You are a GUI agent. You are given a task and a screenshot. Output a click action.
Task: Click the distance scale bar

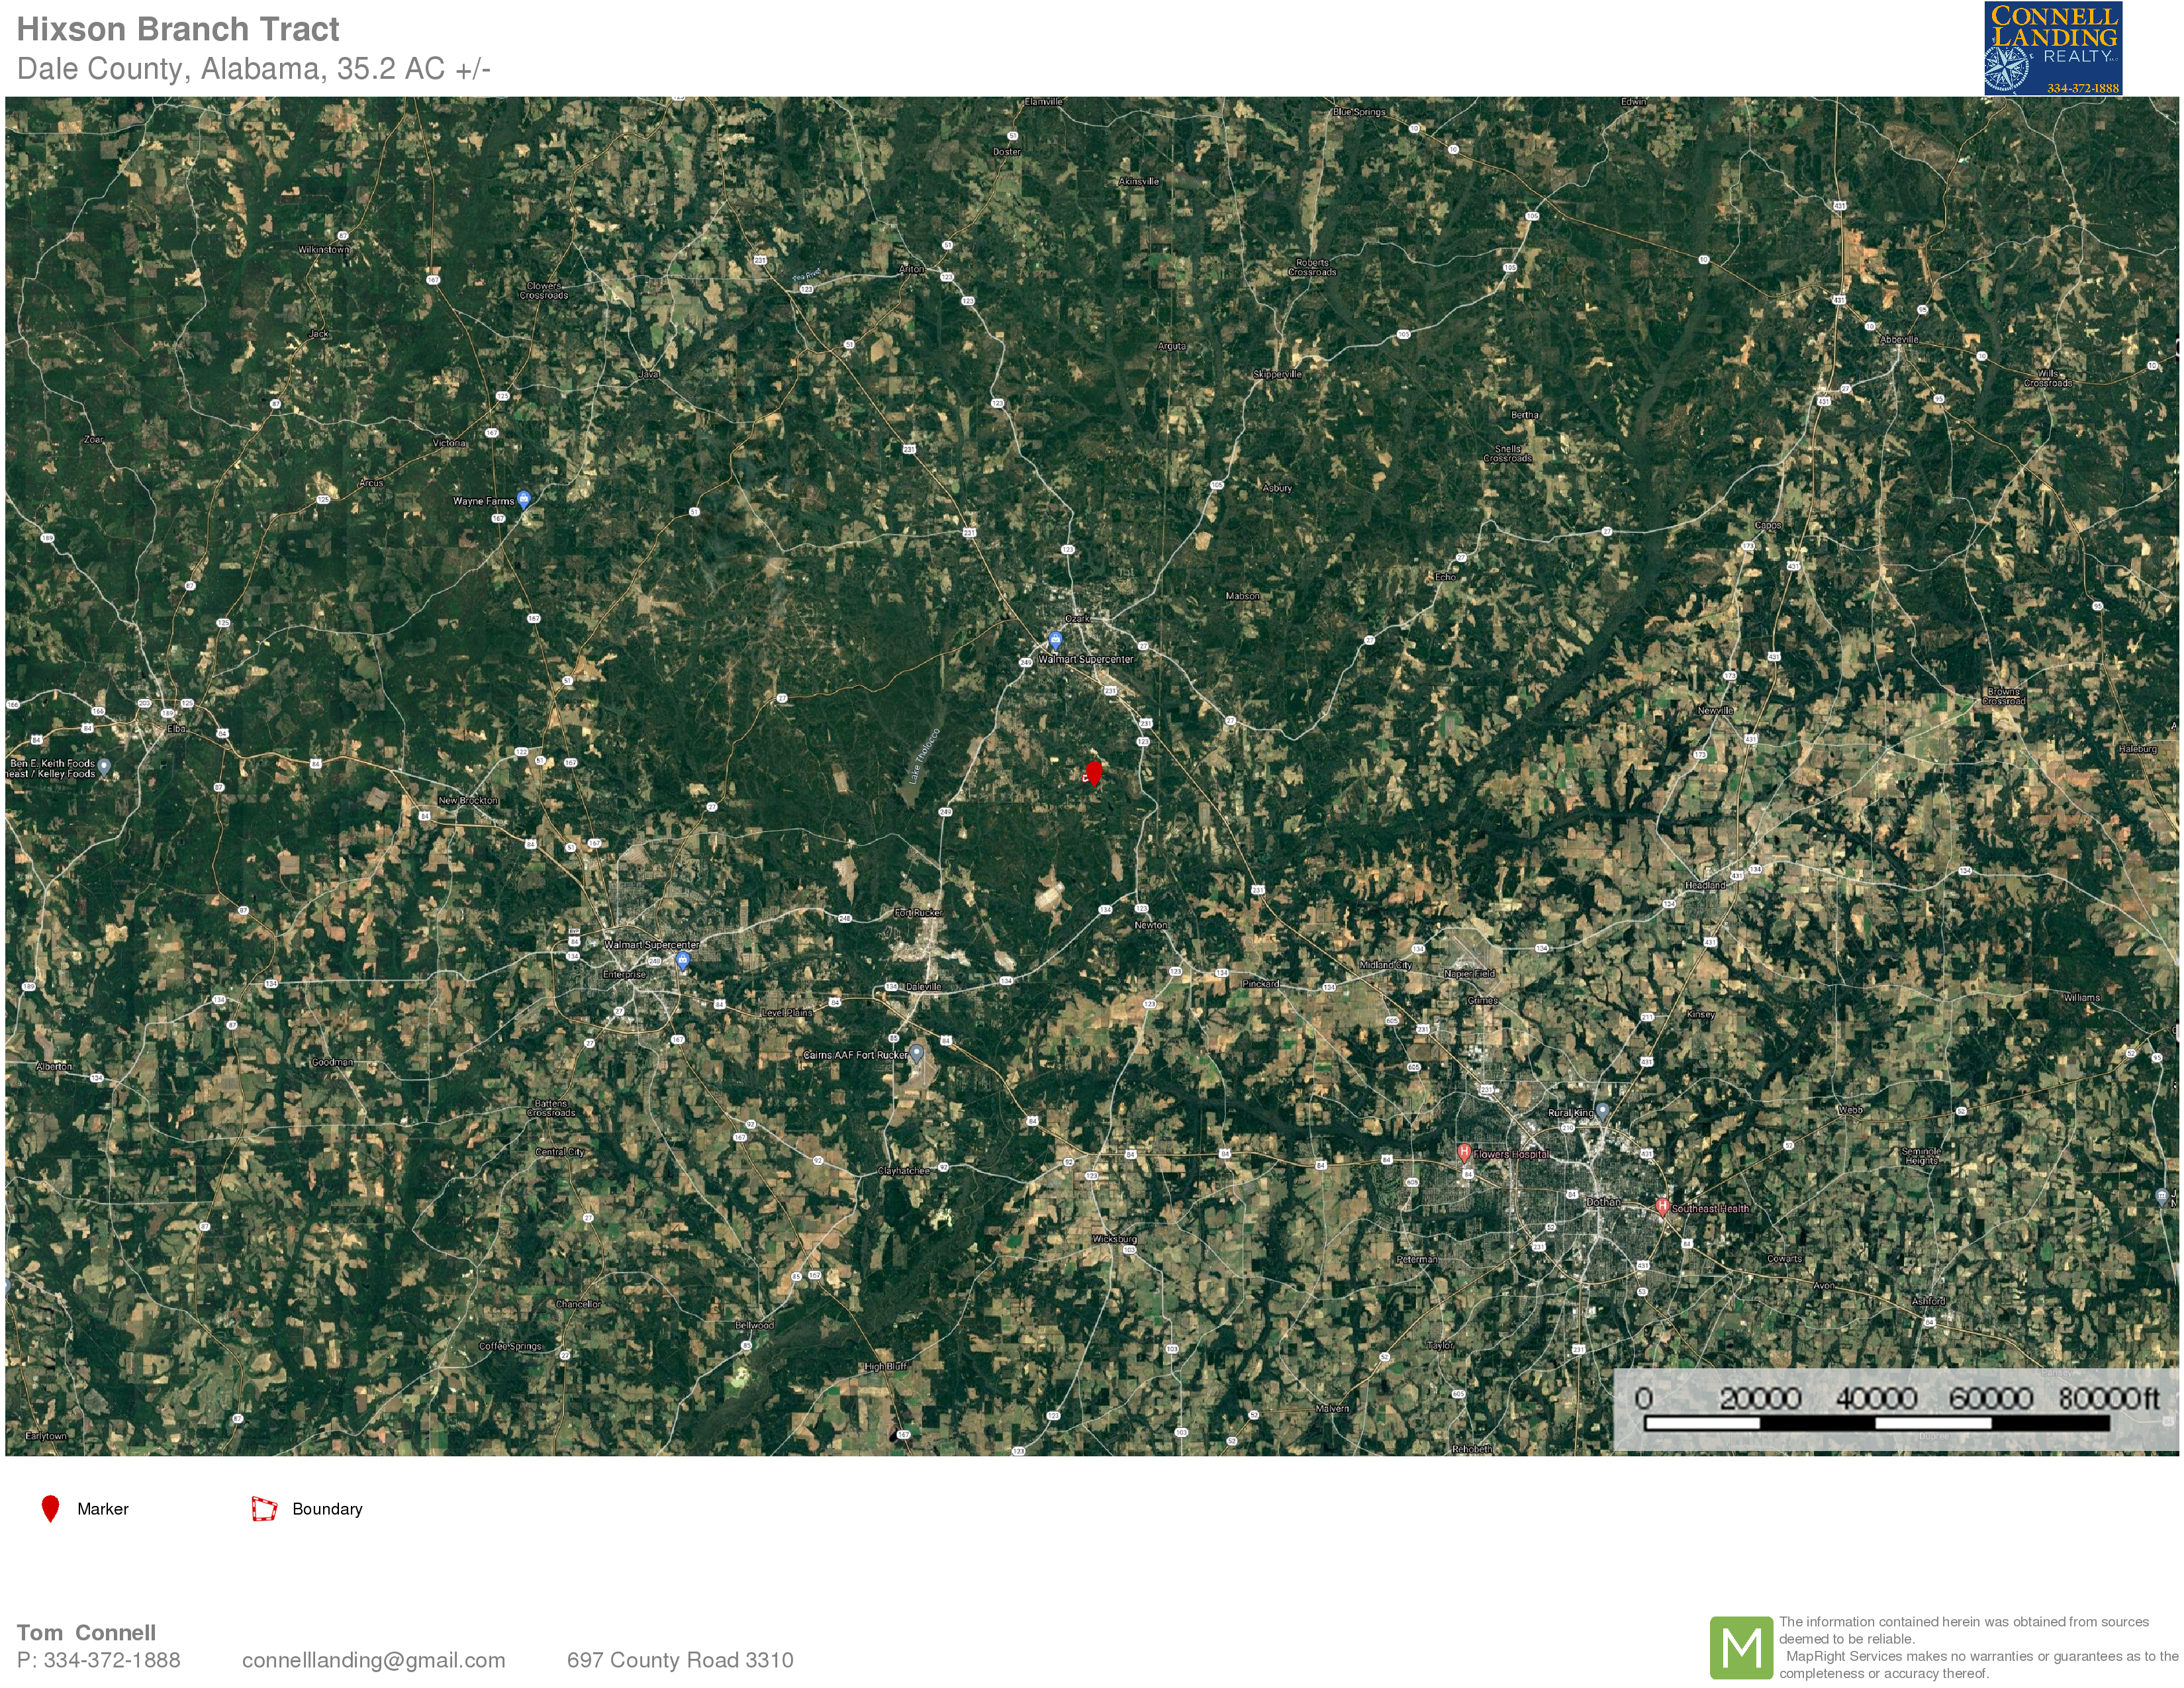pyautogui.click(x=1877, y=1423)
